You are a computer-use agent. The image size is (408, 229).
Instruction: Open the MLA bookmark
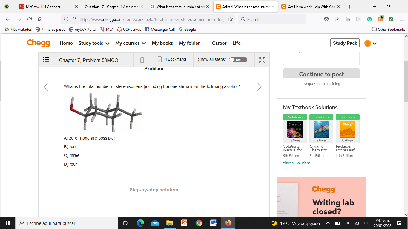[x=107, y=29]
